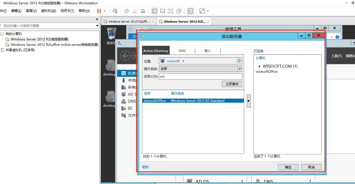This screenshot has width=355, height=184.
Task: Open the 编辑(E) menu in VMware
Action: [16, 11]
